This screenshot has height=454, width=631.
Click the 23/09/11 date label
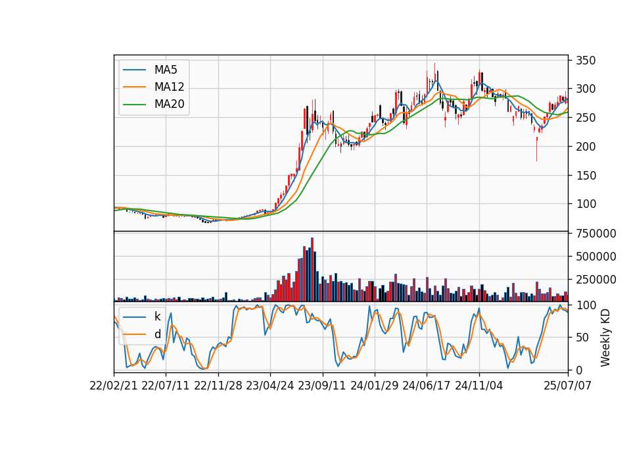[x=322, y=386]
